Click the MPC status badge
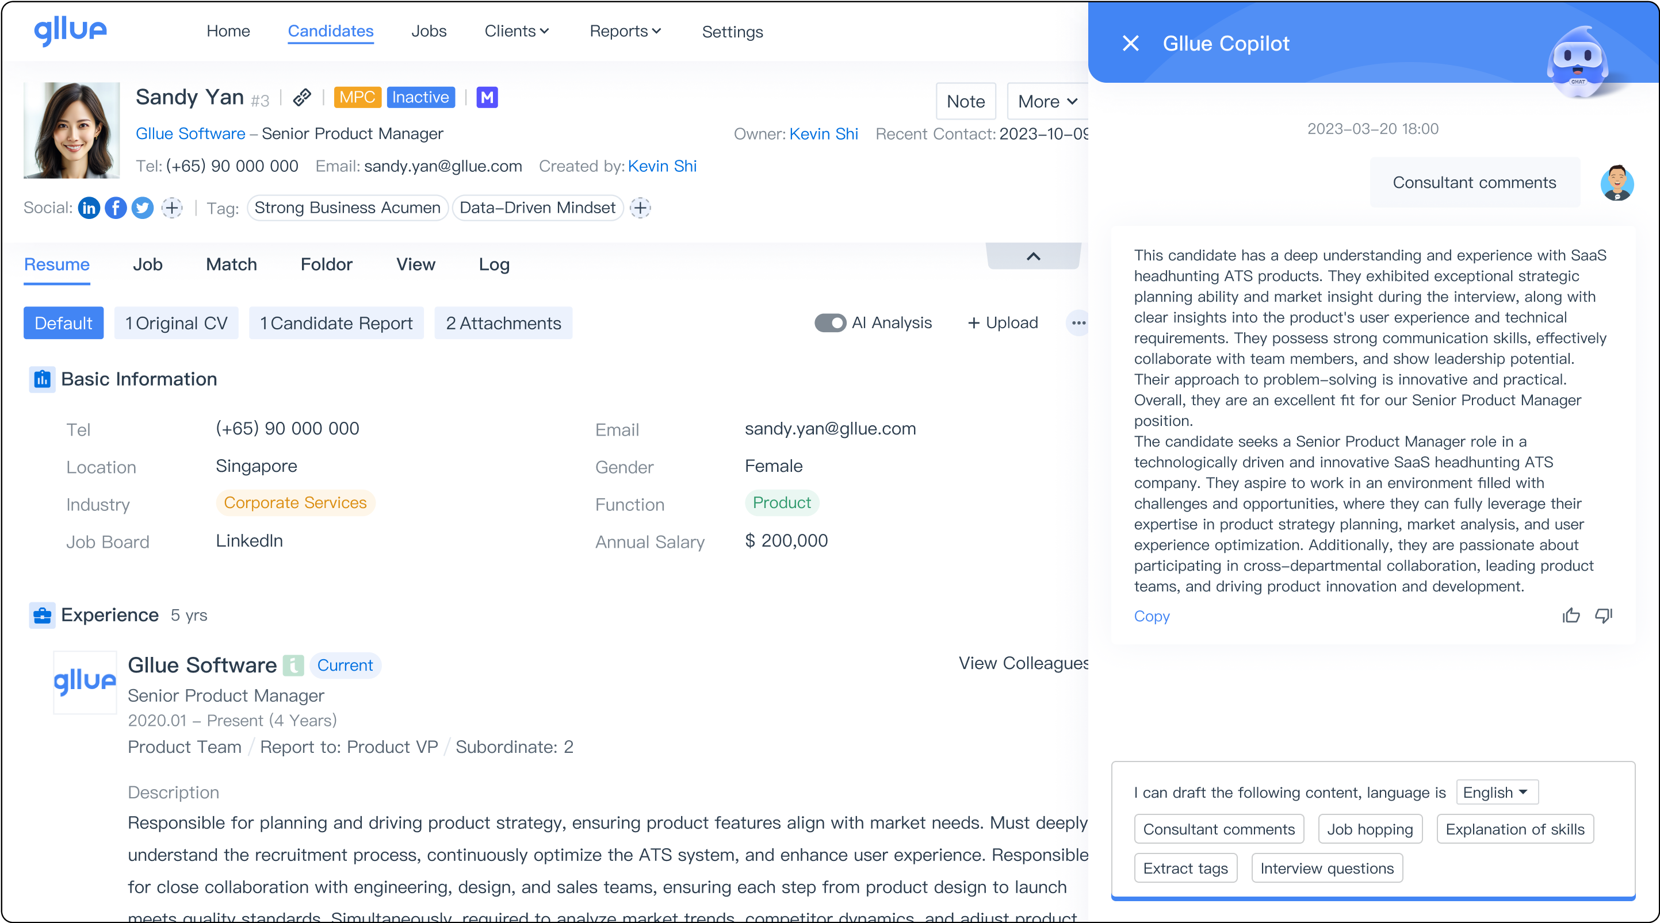Viewport: 1660px width, 923px height. [x=358, y=97]
